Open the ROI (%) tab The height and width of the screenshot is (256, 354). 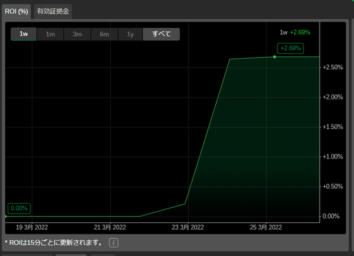click(16, 12)
